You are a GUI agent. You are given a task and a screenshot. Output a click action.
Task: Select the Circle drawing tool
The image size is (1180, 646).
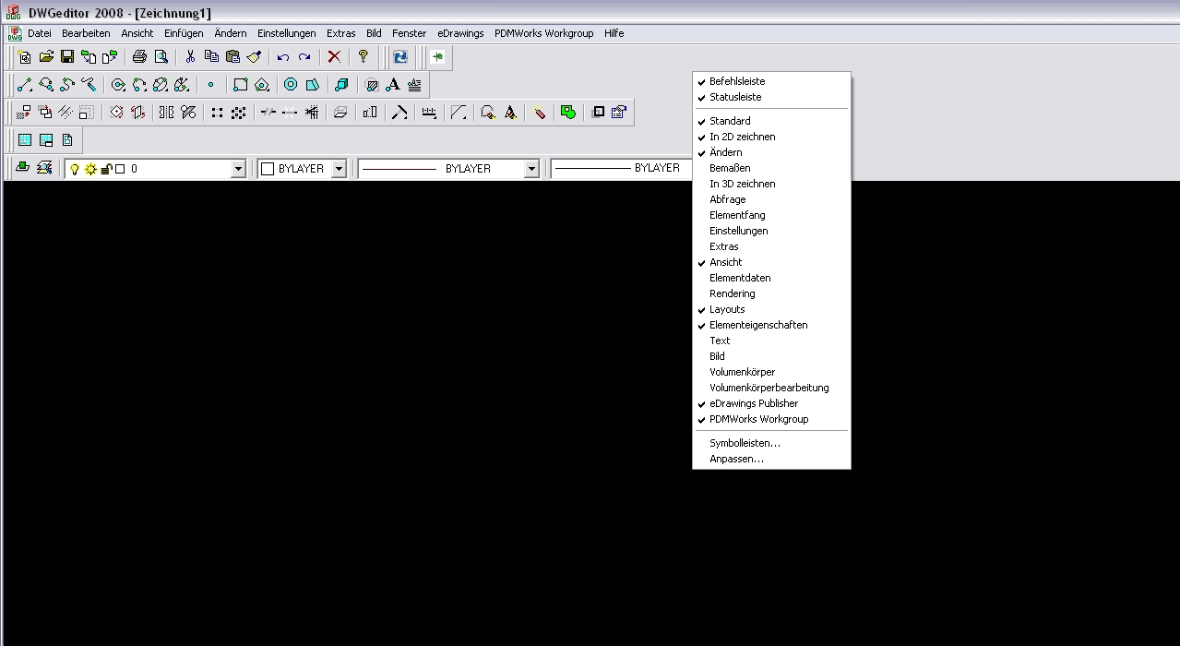[118, 85]
